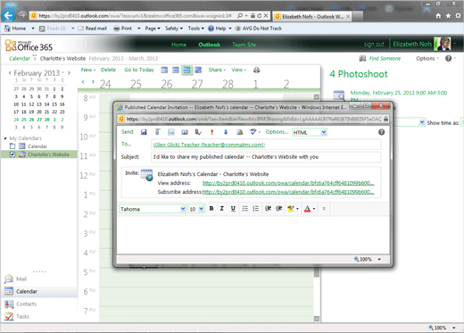The image size is (464, 333).
Task: Click Go to Today in the calendar
Action: pos(139,70)
